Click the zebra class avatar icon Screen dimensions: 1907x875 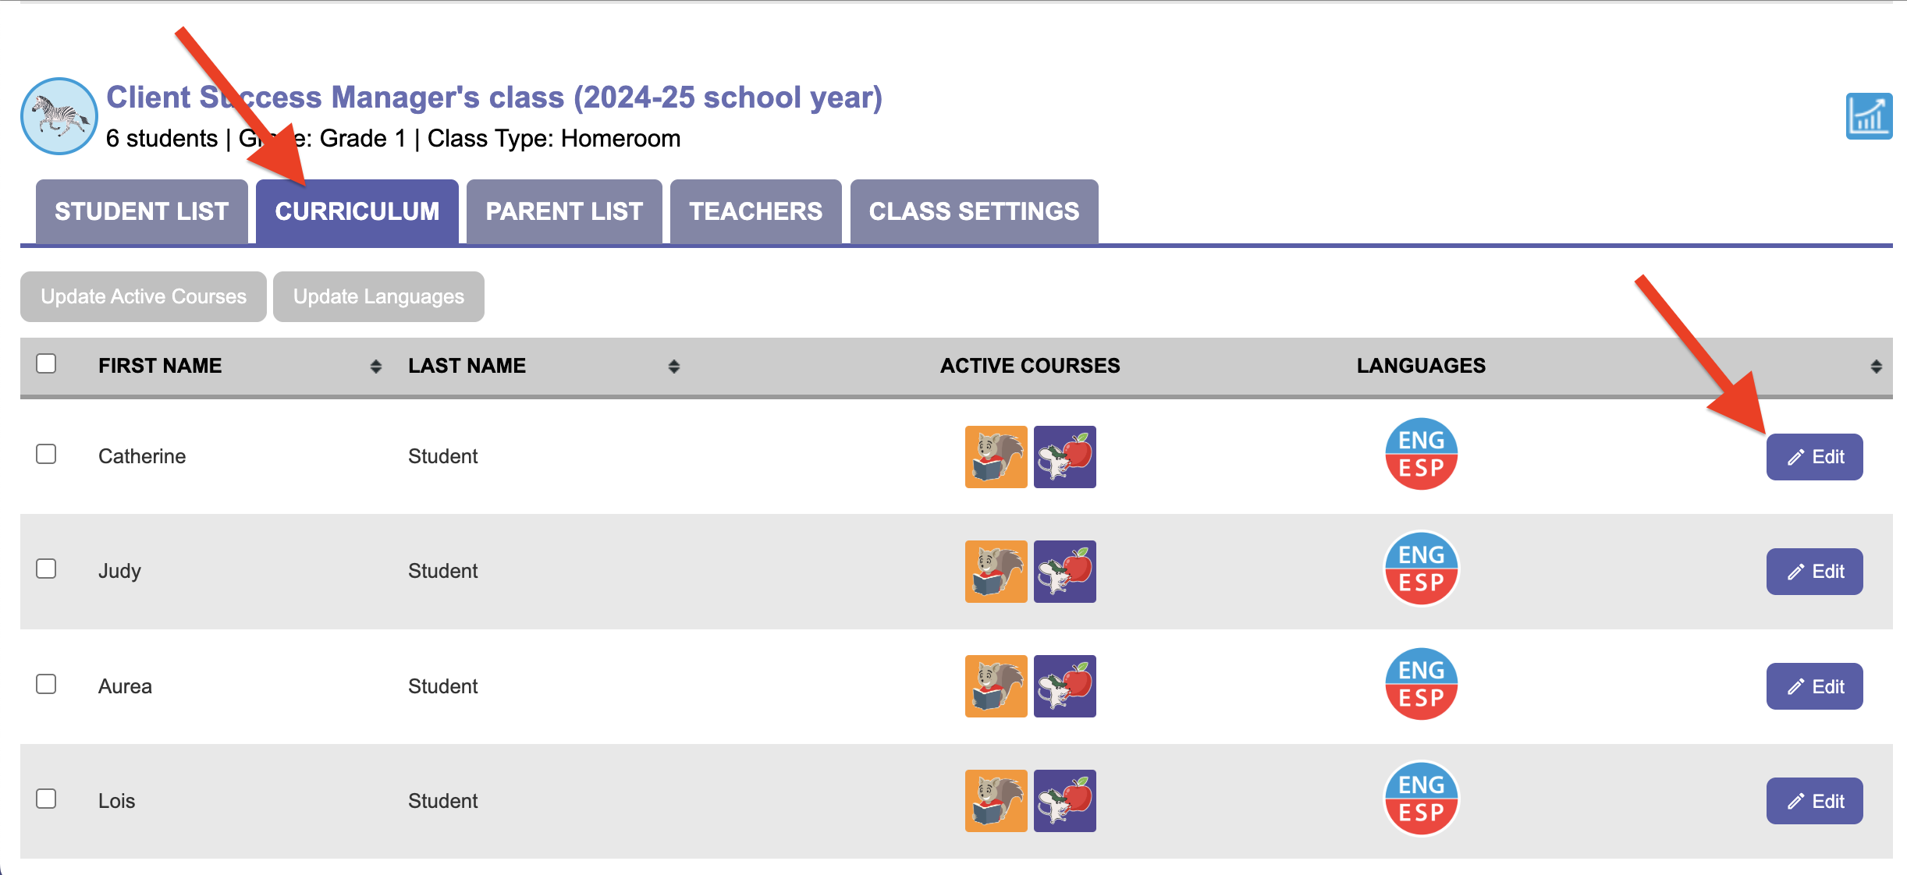[x=59, y=116]
